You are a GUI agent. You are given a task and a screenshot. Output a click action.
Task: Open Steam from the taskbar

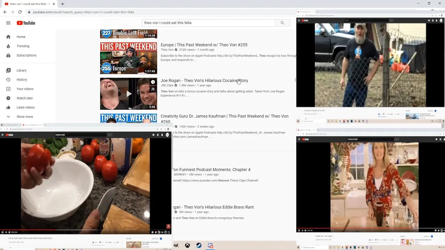point(199,245)
